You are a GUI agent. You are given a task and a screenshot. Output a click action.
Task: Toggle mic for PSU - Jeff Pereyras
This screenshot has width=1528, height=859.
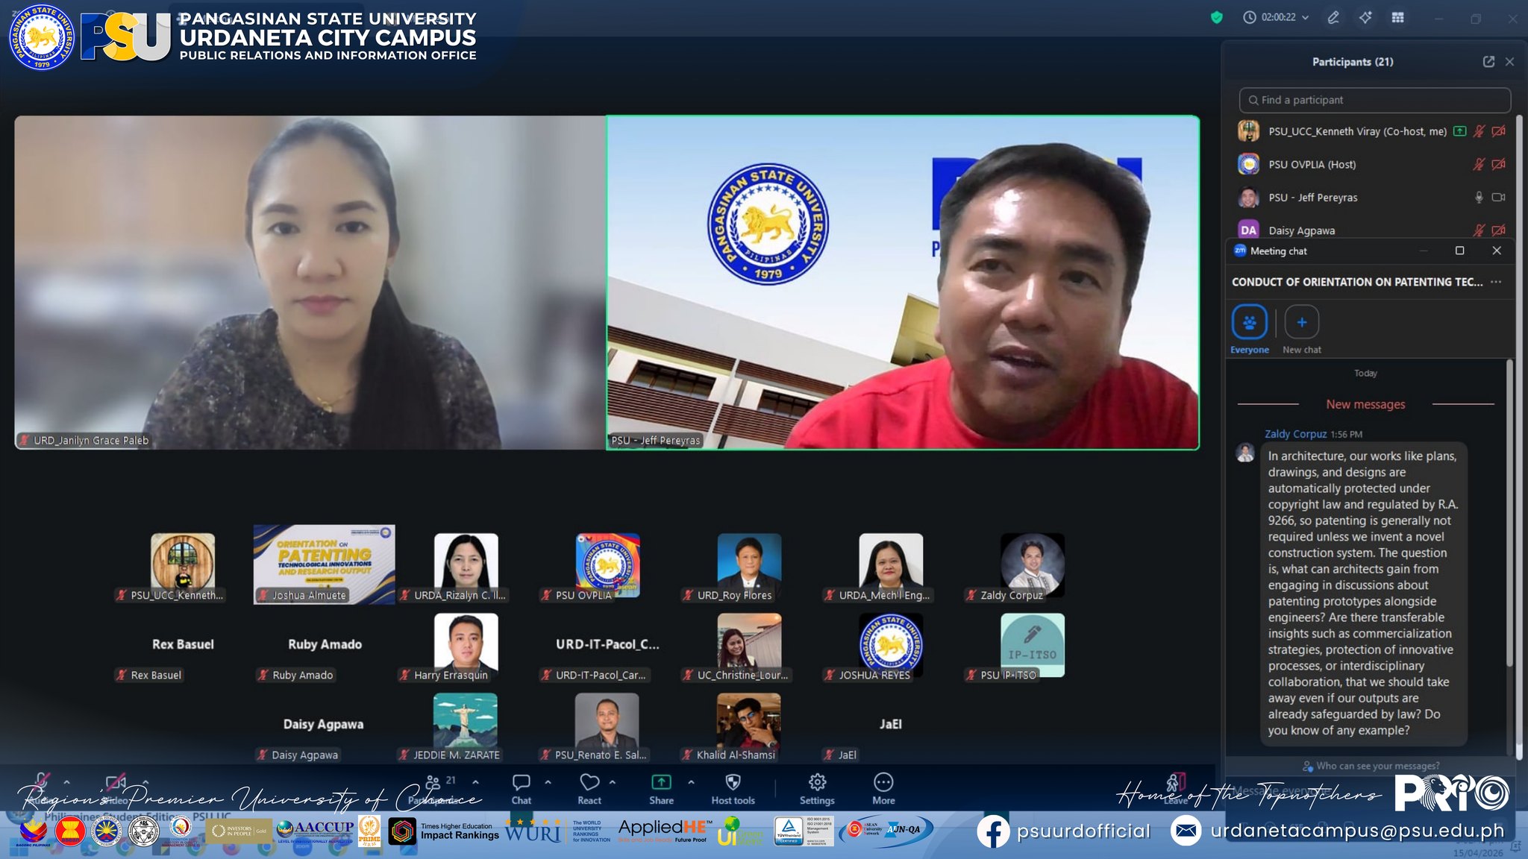pyautogui.click(x=1478, y=198)
